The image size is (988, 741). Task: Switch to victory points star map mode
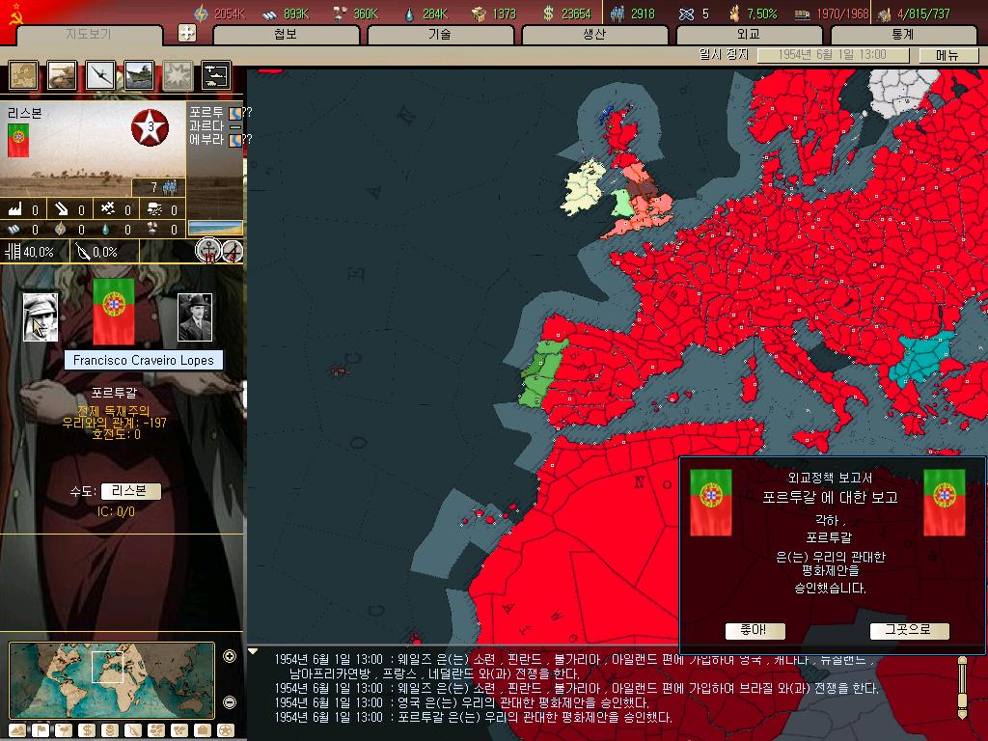[226, 730]
